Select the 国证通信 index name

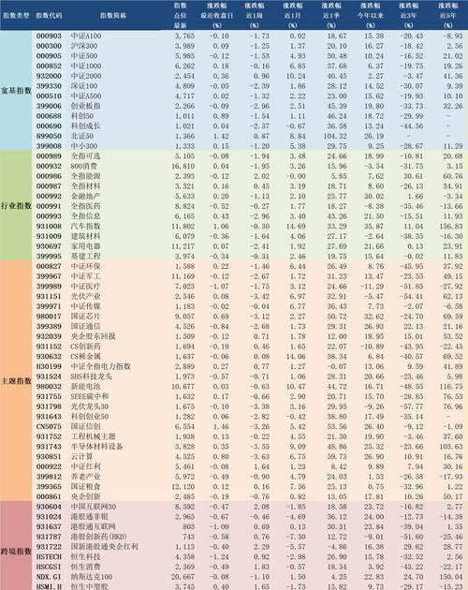tap(86, 326)
